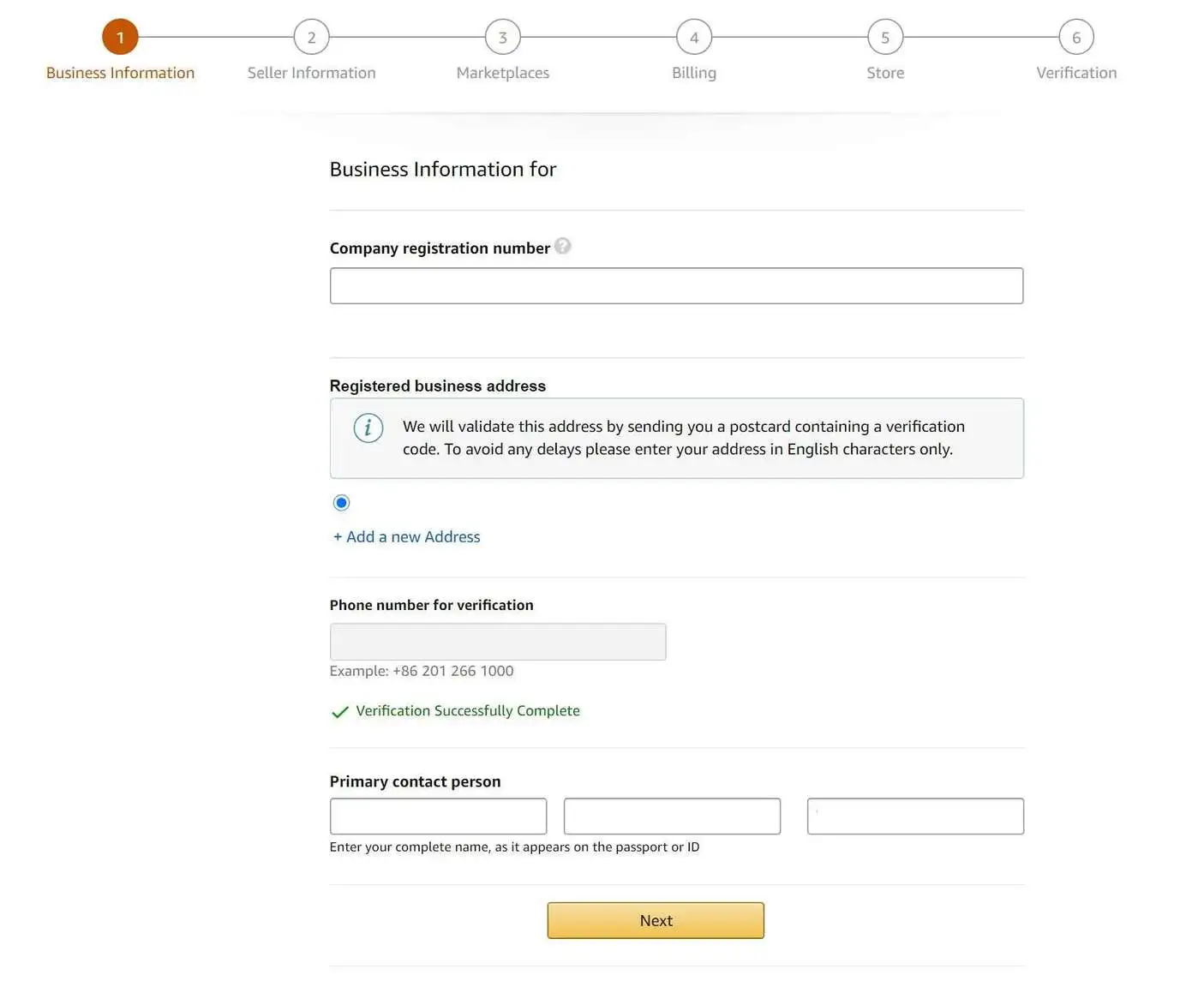The height and width of the screenshot is (987, 1198).
Task: Click the step 4 circle for Billing
Action: (693, 37)
